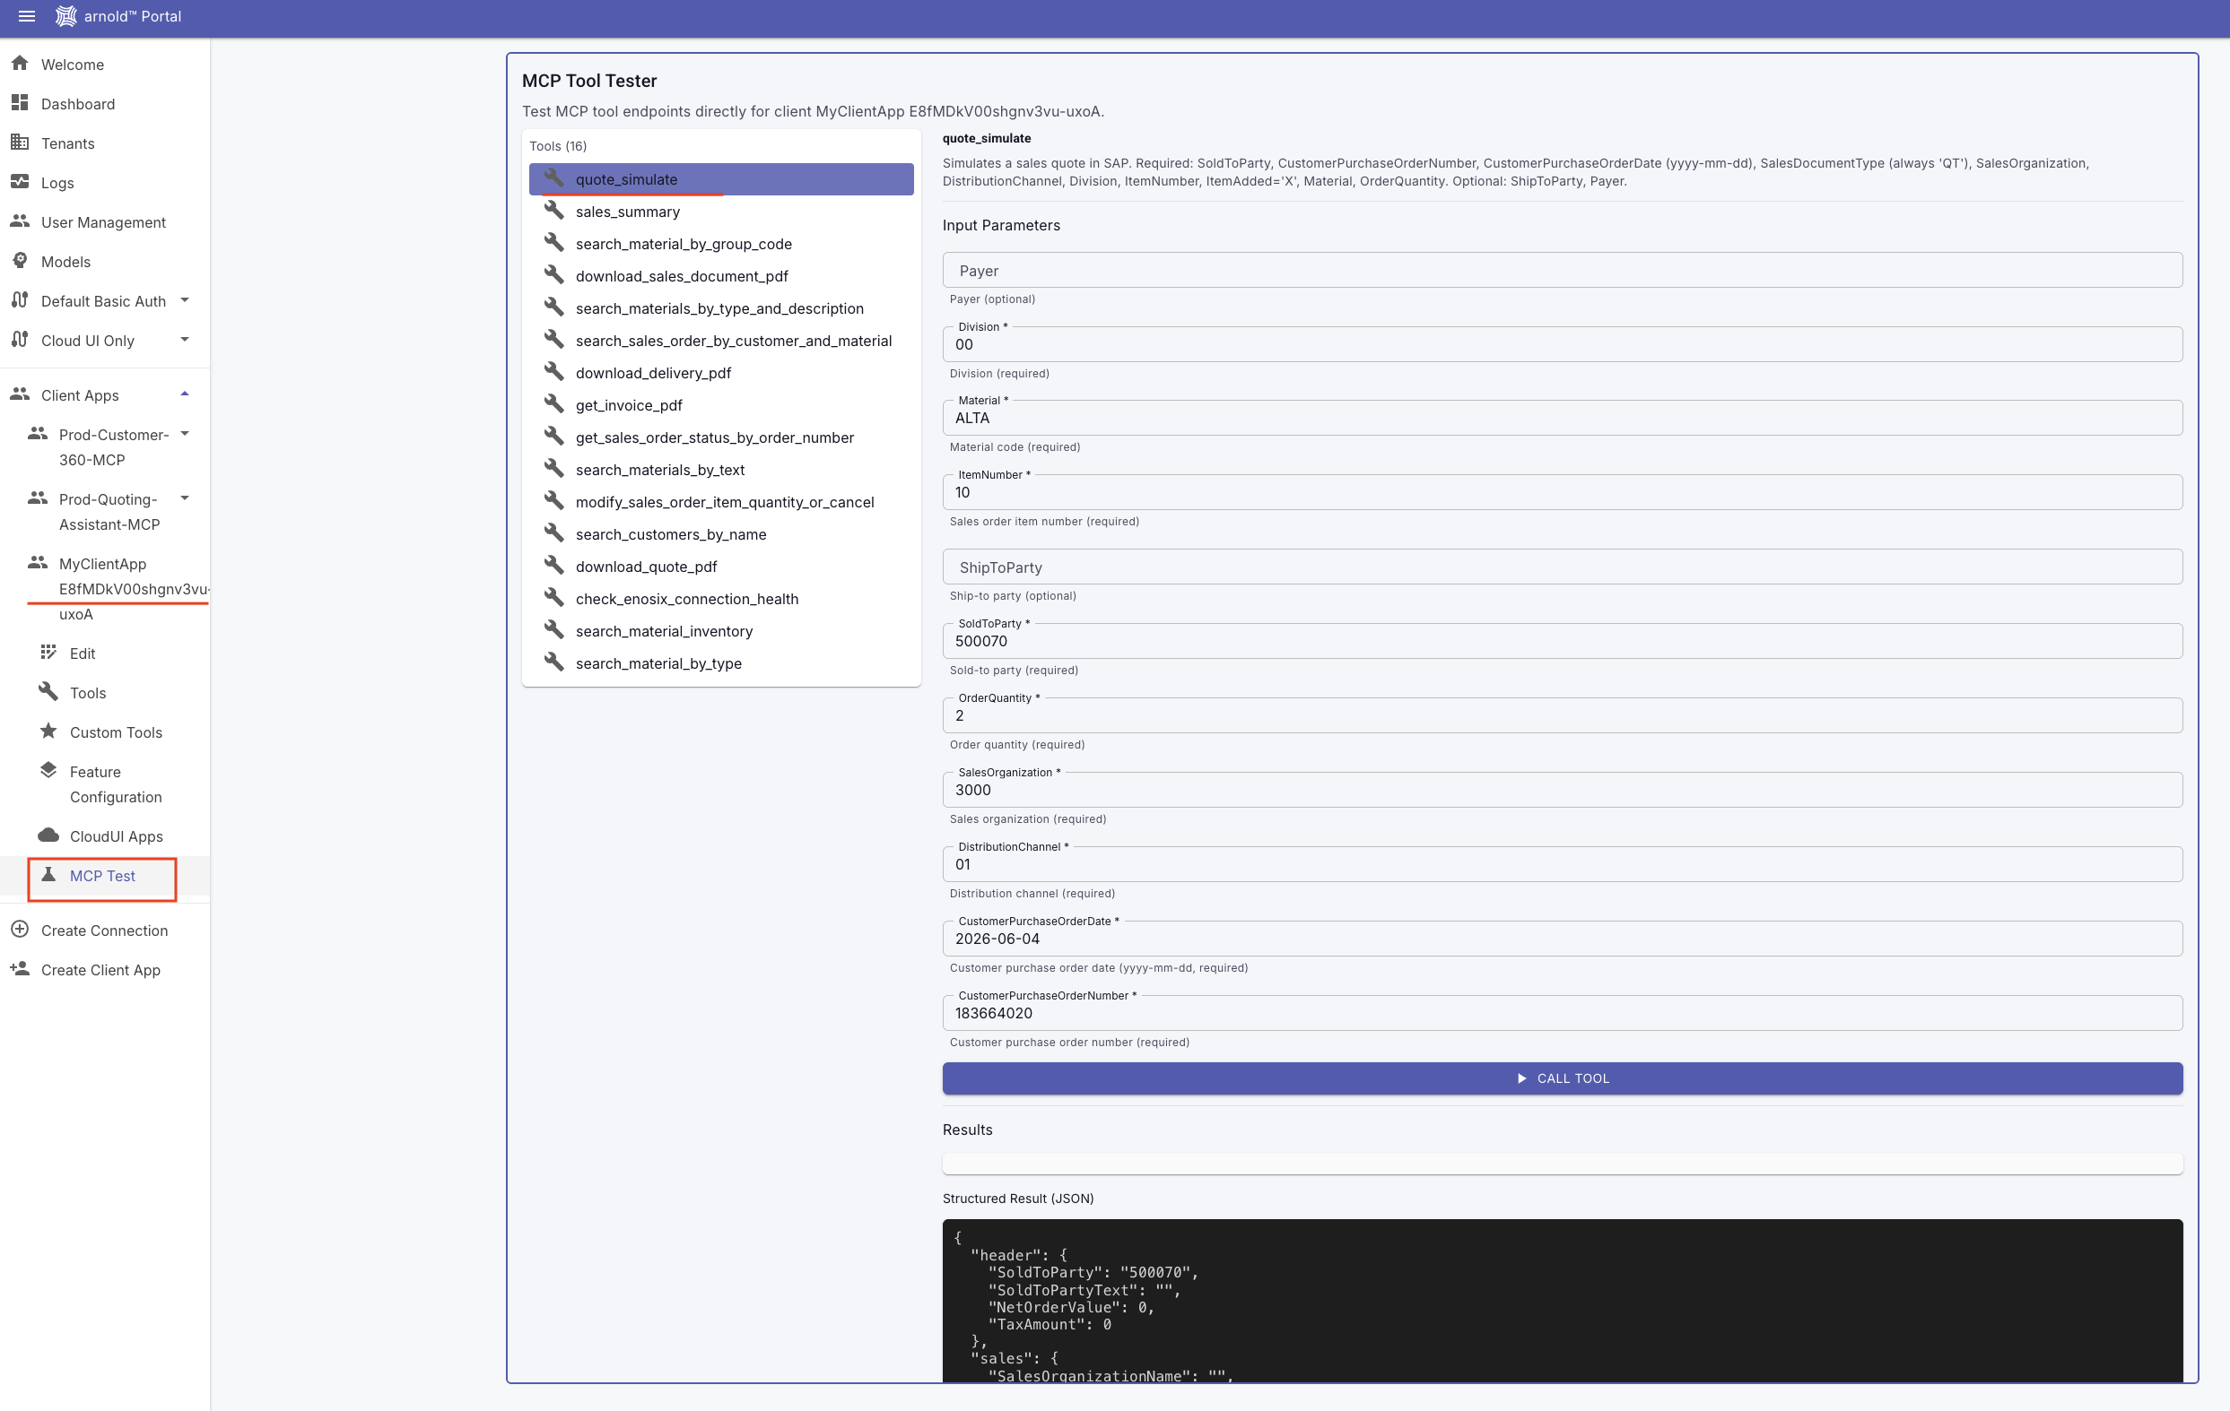This screenshot has height=1411, width=2230.
Task: Click the Create Connection plus-circle icon
Action: tap(20, 929)
